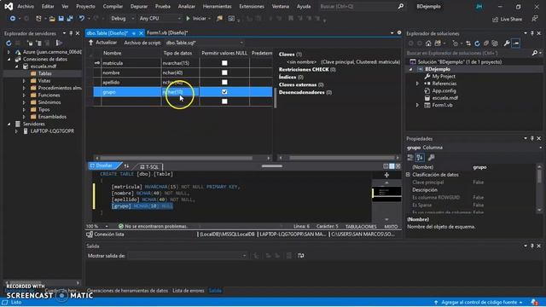Click the swap panes arrows icon beside Diseño tab
This screenshot has width=546, height=307.
[x=126, y=166]
